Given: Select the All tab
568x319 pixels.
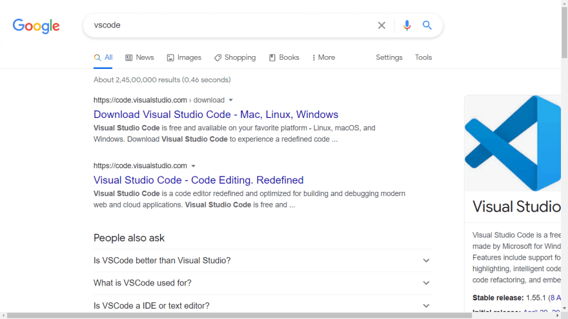Looking at the screenshot, I should 103,57.
